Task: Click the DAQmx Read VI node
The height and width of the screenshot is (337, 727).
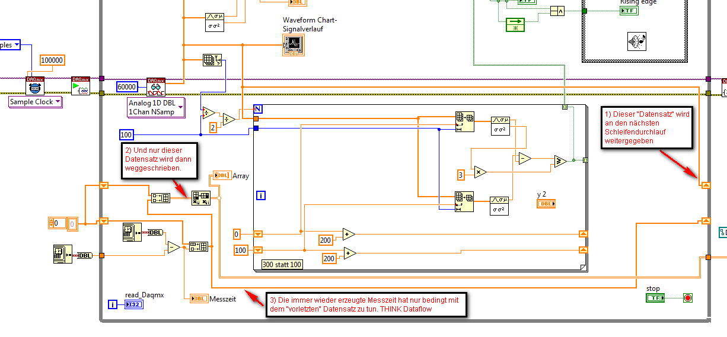Action: point(156,87)
